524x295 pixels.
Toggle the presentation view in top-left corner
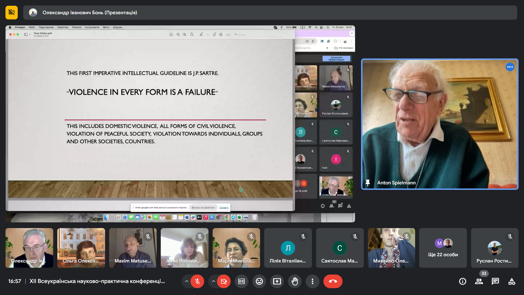[11, 13]
